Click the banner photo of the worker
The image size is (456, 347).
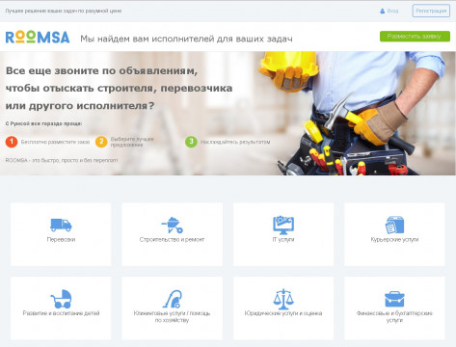point(354,113)
